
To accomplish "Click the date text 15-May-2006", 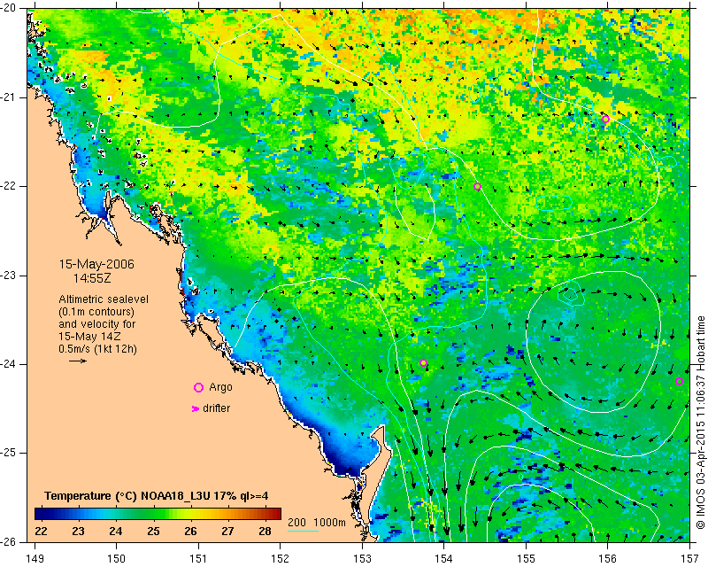I will point(96,264).
